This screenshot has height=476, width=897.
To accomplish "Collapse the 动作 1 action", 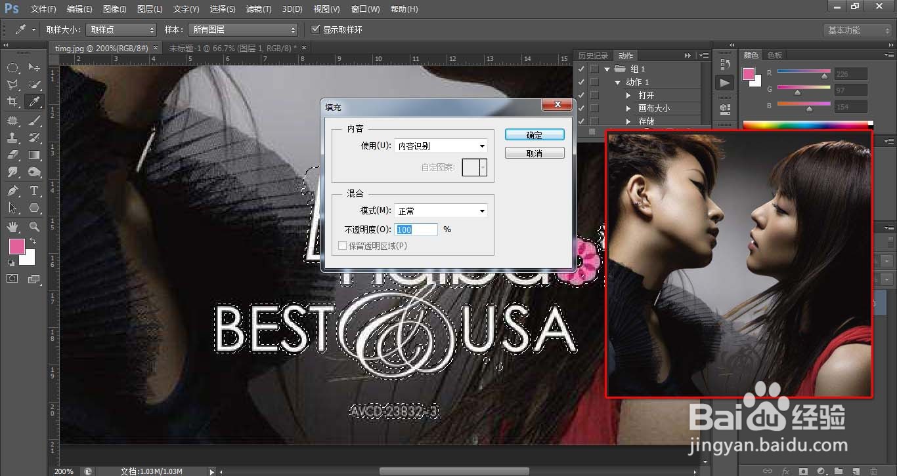I will (618, 82).
